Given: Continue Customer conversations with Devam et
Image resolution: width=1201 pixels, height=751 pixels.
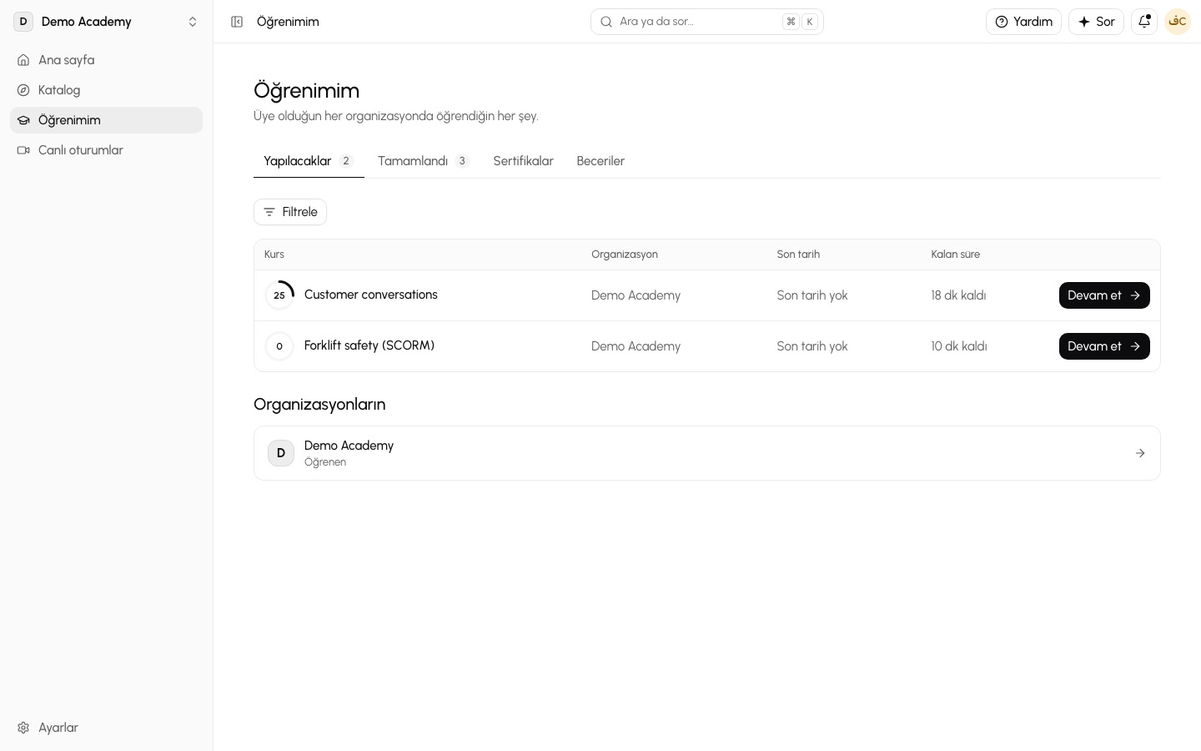Looking at the screenshot, I should [1104, 295].
